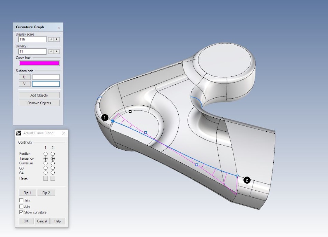Close the Adjust Curve Blend dialog

point(64,133)
